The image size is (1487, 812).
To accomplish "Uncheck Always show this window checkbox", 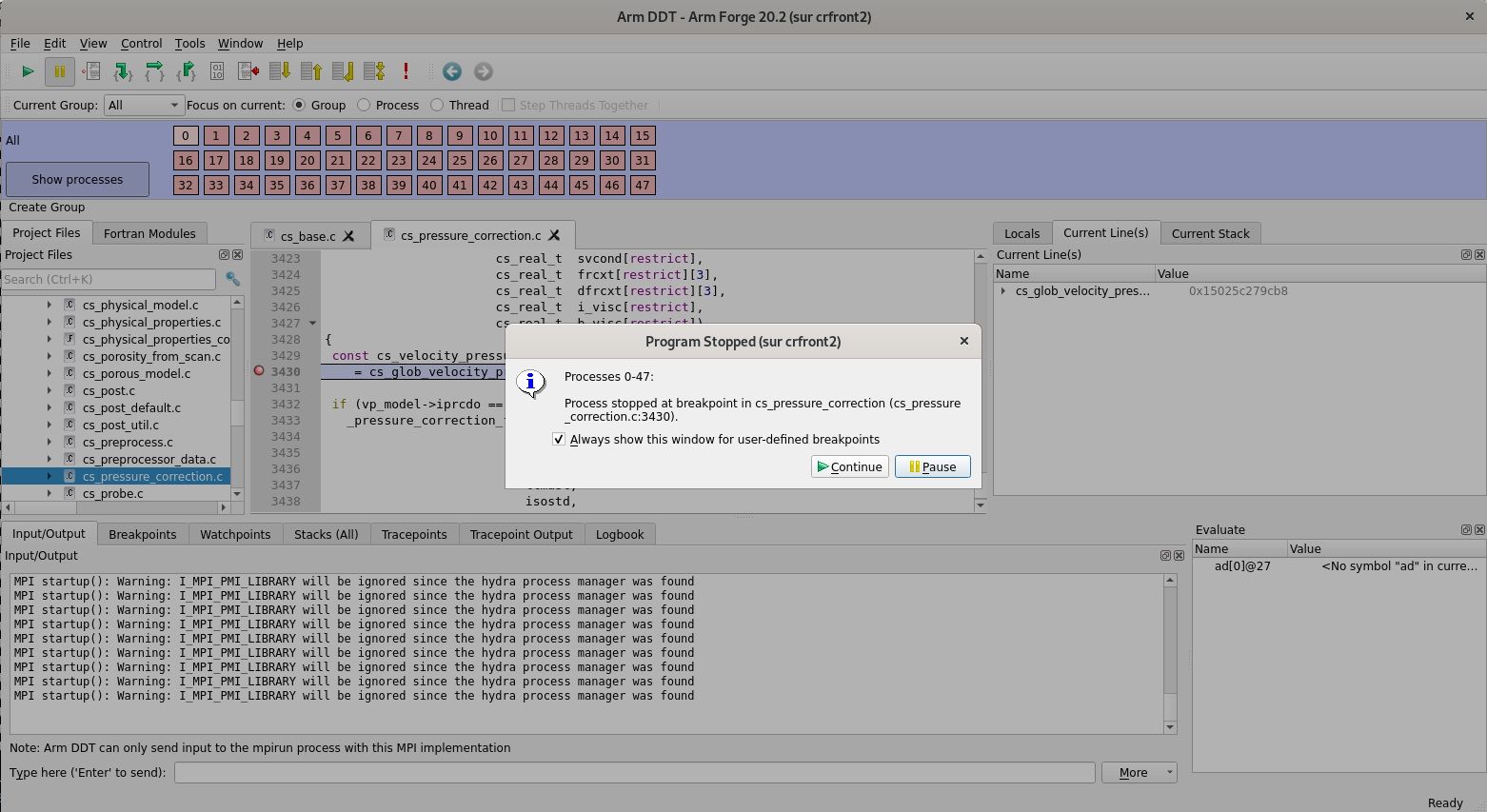I will (x=559, y=439).
